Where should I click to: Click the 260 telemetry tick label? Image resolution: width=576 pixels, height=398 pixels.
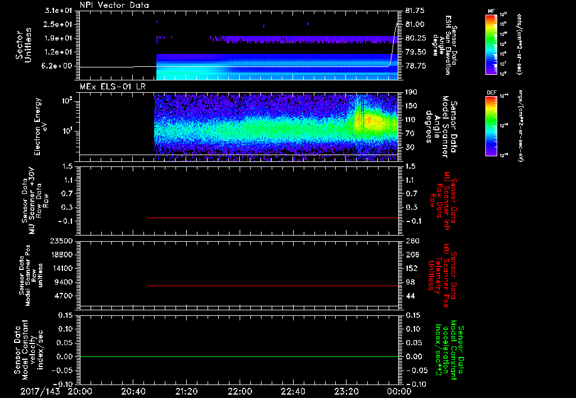point(411,241)
